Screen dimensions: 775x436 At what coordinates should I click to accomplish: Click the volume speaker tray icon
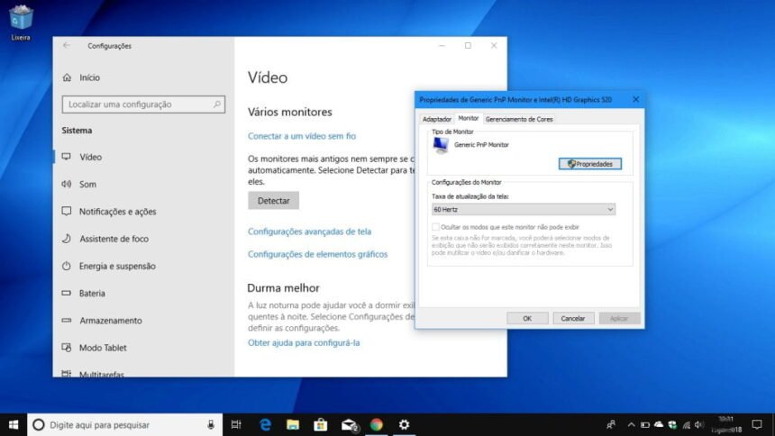699,424
